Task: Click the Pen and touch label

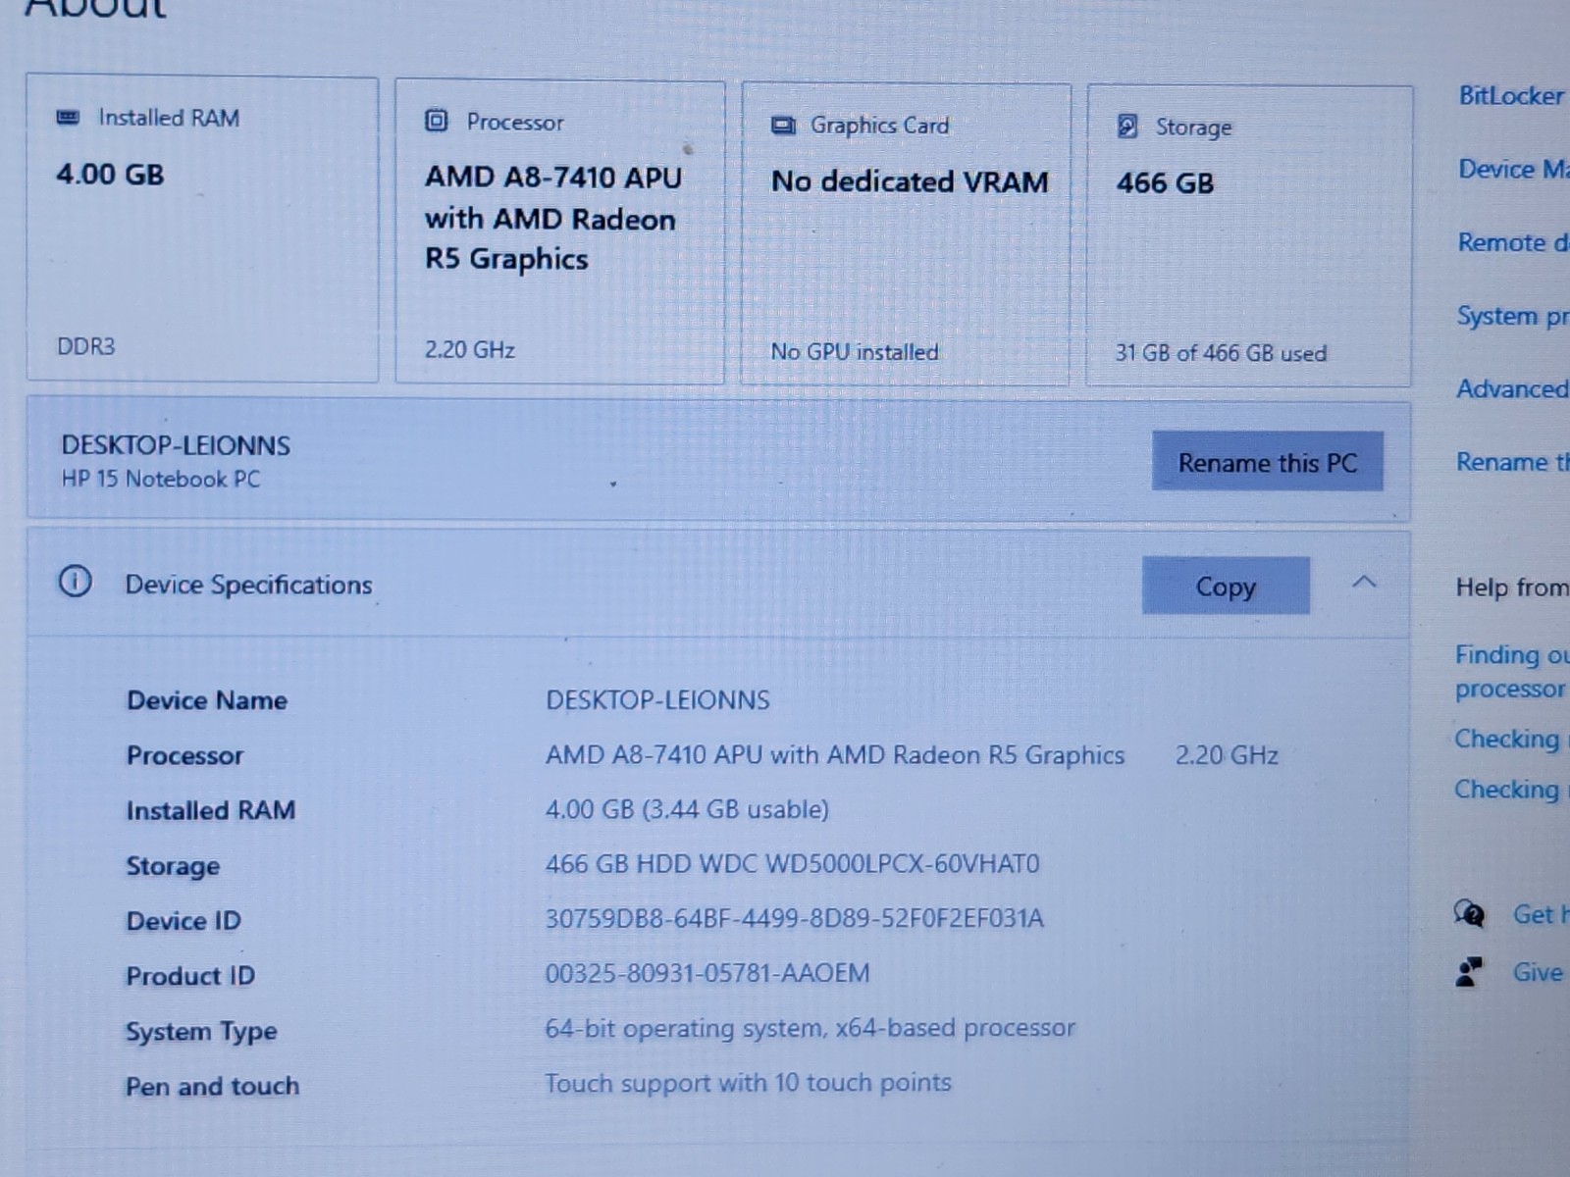Action: 212,1086
